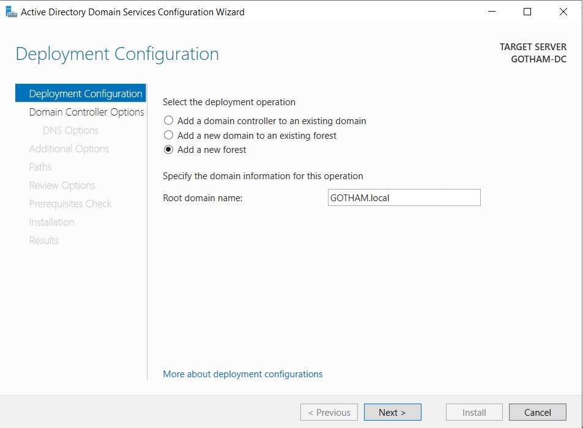This screenshot has height=428, width=583.
Task: Select the Installation step
Action: [51, 222]
